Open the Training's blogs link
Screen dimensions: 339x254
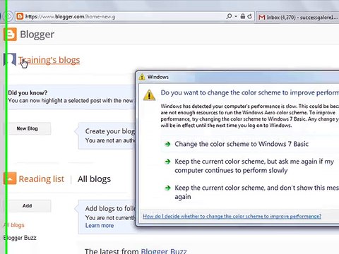[x=49, y=60]
